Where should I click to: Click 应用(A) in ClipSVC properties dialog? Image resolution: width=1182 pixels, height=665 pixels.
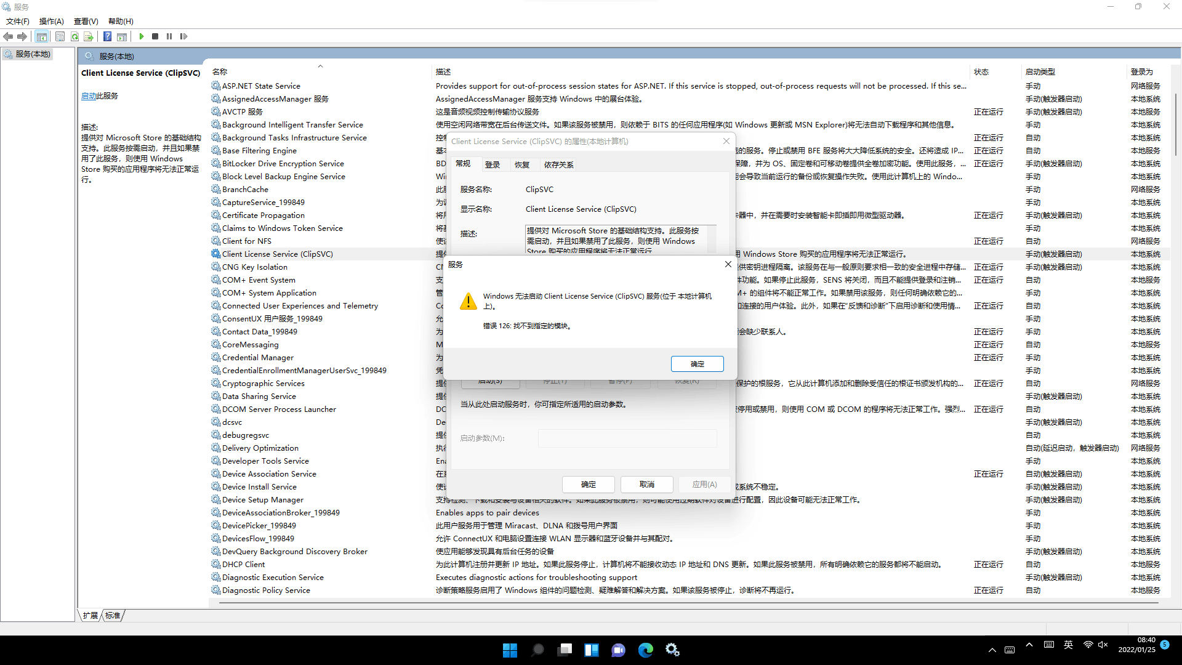tap(705, 485)
